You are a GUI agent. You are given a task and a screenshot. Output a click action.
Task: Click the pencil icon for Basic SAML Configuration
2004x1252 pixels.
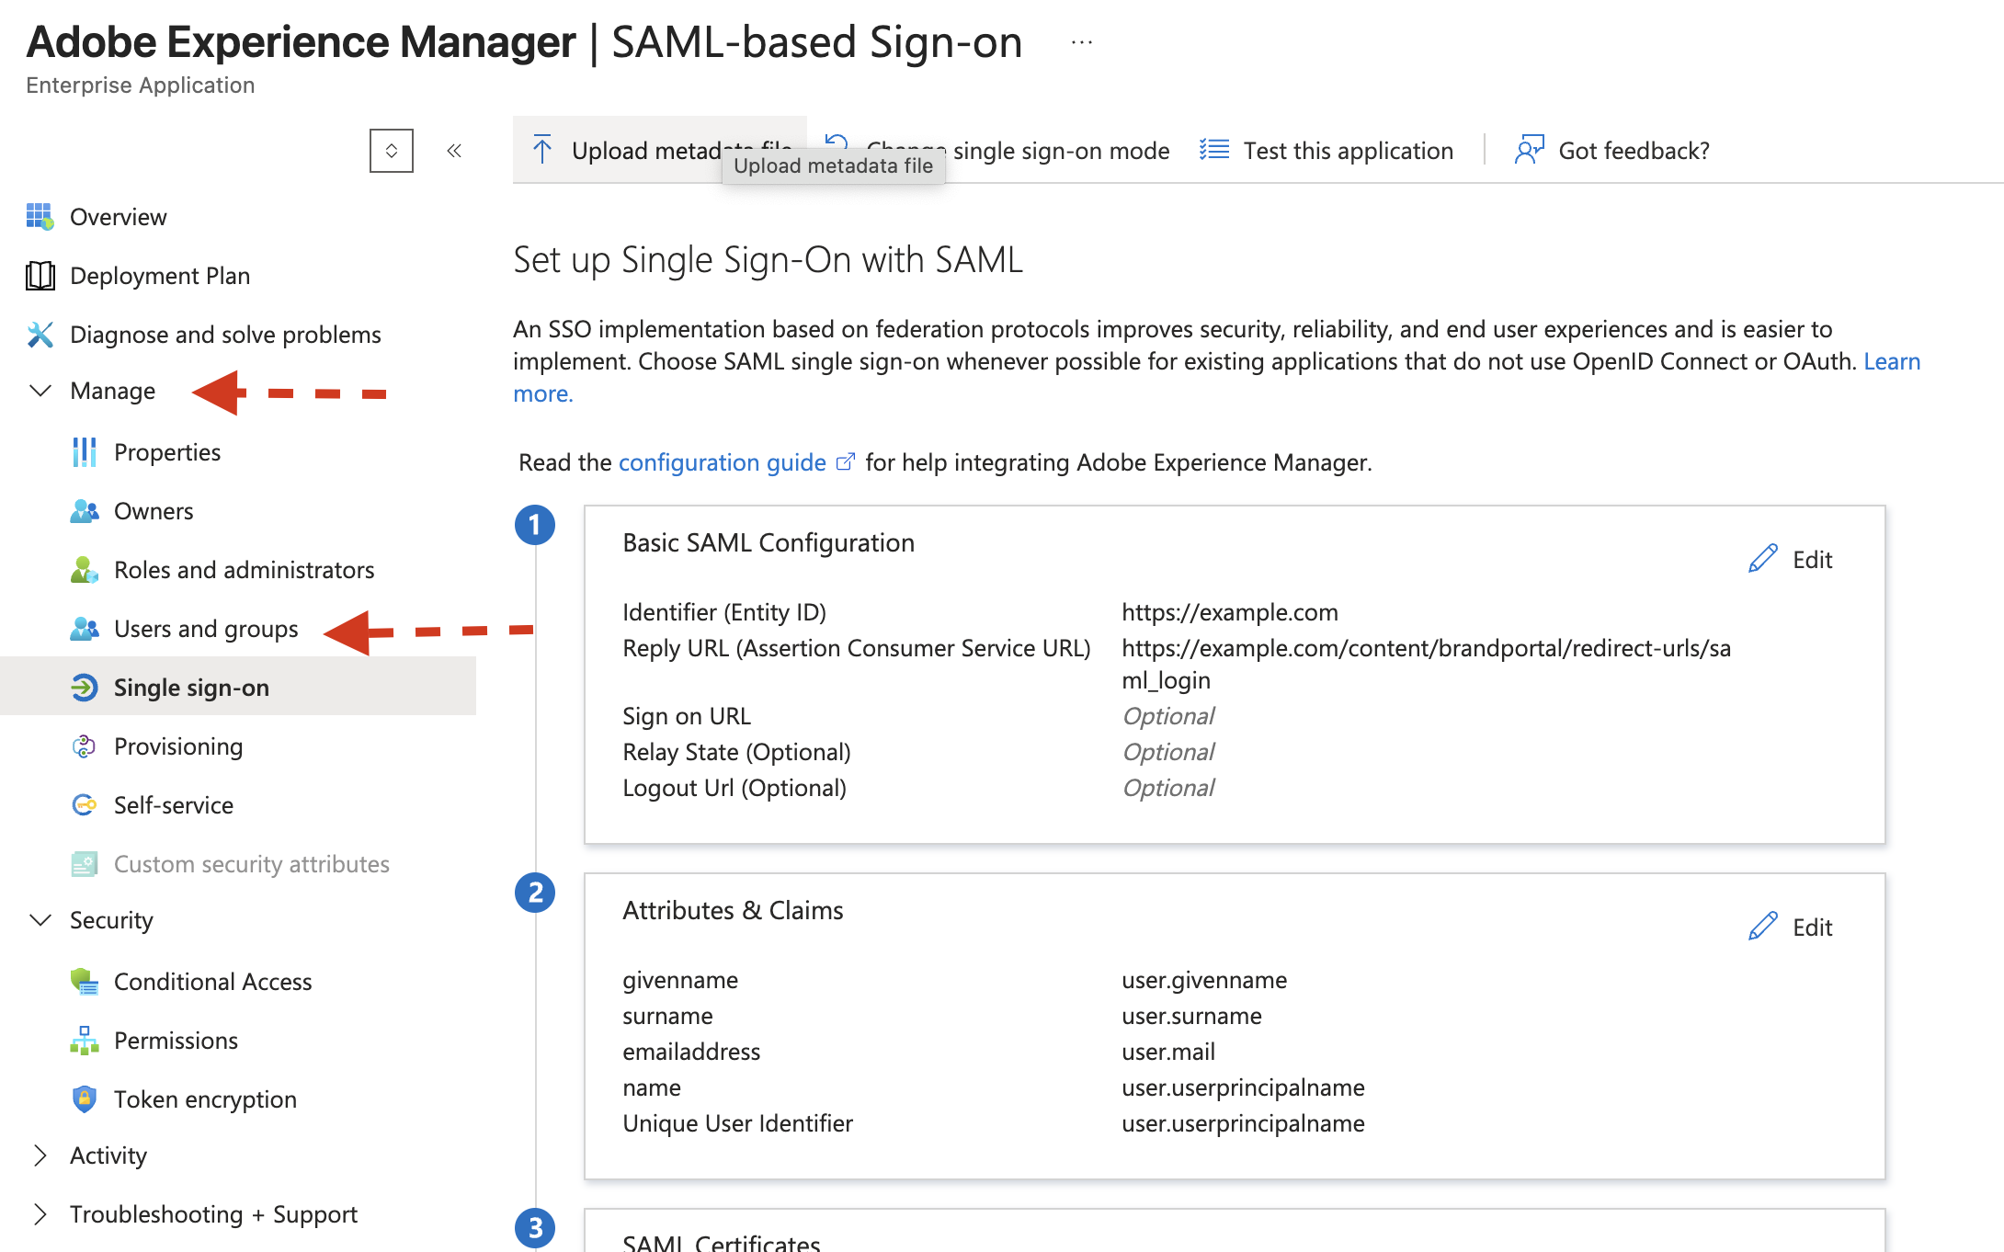(x=1762, y=559)
